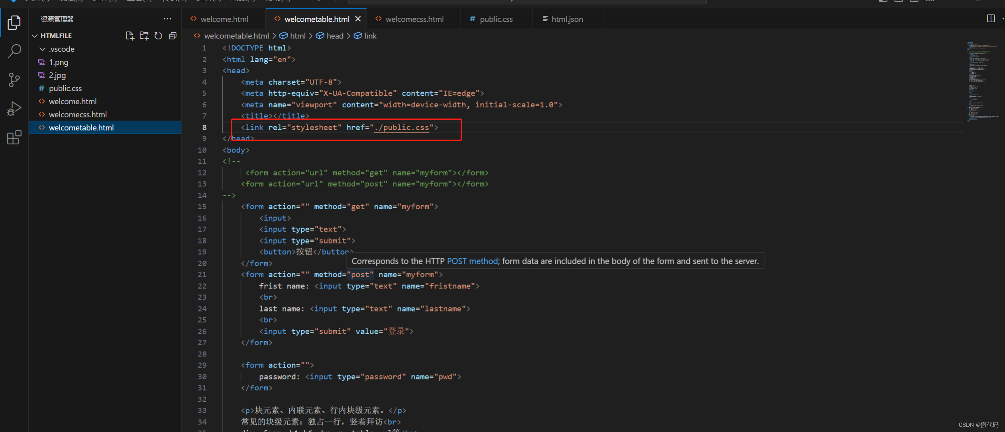Click the 资源管理器 explorer title
The image size is (1005, 432).
[x=57, y=19]
